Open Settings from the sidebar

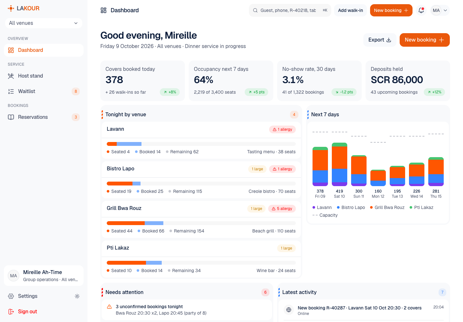point(37,296)
